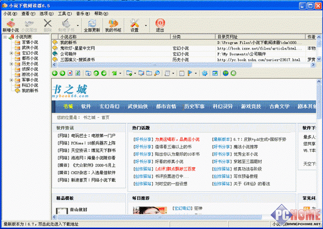Screen dimensions: 323x229
Task: Select the 鬼吹灯-星星中文网 row
Action: tap(184, 48)
